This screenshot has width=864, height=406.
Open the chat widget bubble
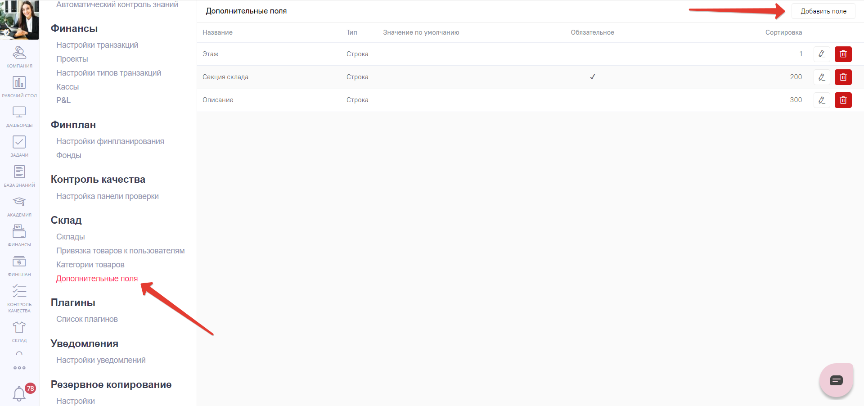[x=836, y=381]
